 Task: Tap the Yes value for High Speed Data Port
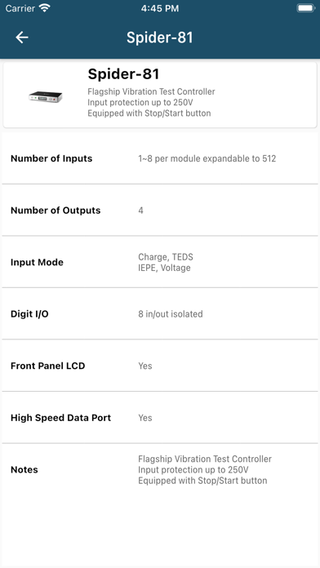click(x=145, y=418)
